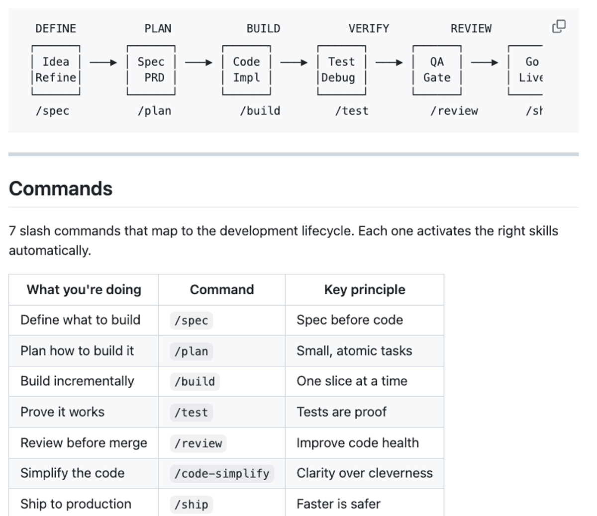Click 'Spec before code' table cell
The image size is (597, 516).
point(349,320)
